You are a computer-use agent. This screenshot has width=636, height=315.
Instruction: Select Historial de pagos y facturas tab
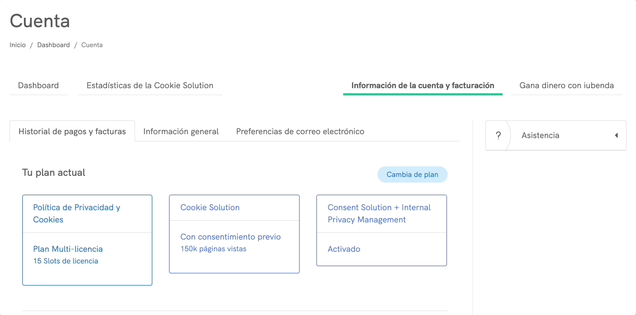72,131
